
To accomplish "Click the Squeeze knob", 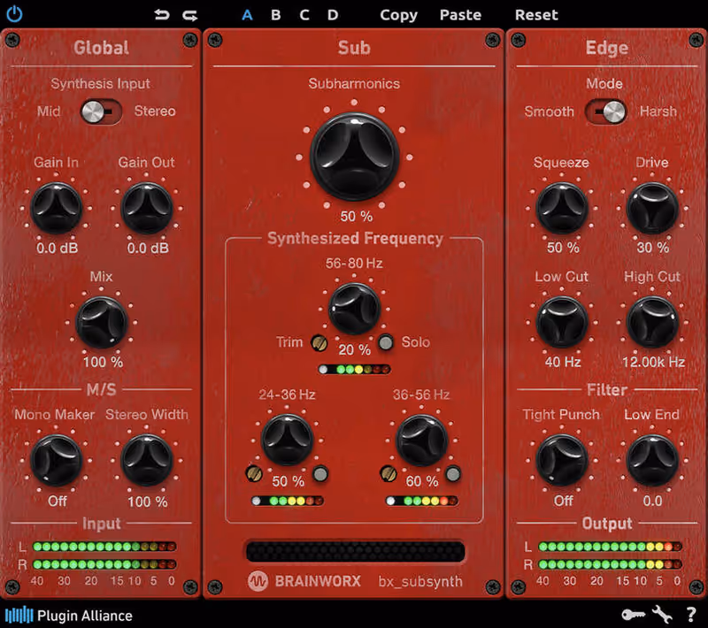I will coord(562,208).
